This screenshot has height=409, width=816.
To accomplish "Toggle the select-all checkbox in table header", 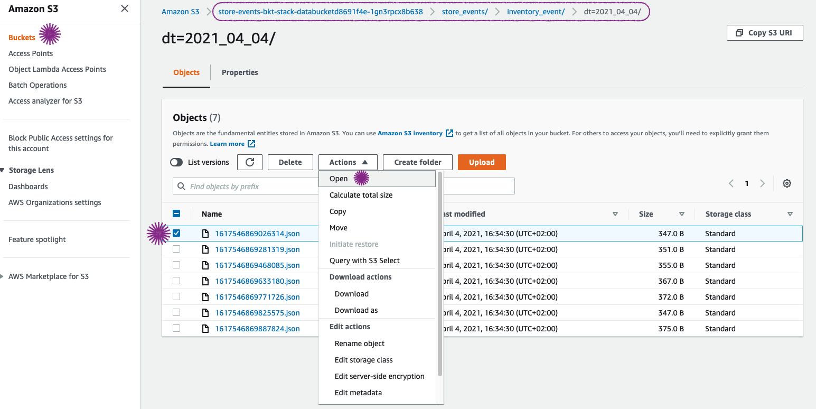I will coord(176,213).
